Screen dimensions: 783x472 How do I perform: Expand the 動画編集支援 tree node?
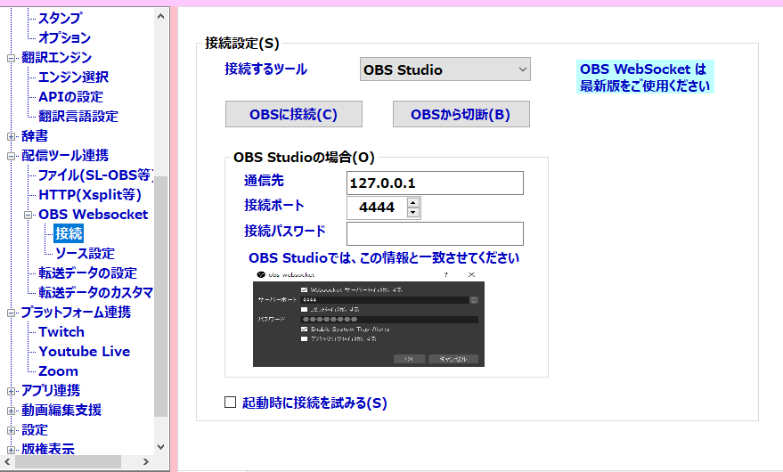[11, 411]
